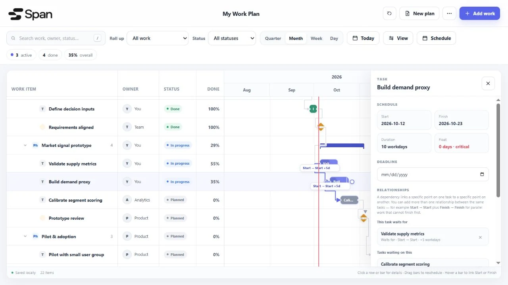Collapse the Pilot & adoption phase

click(x=25, y=236)
